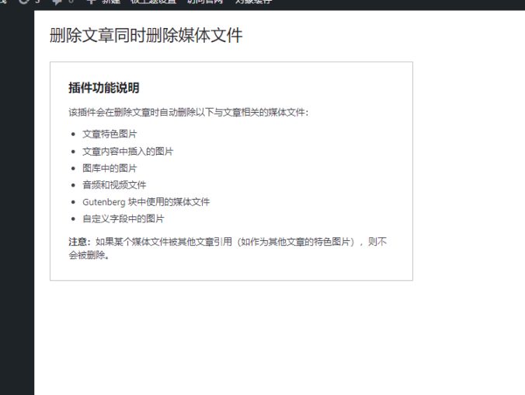Select the 图库中的图片 list entry
This screenshot has width=525, height=395.
110,168
